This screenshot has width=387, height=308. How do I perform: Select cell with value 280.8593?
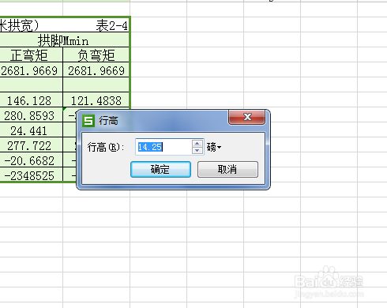pyautogui.click(x=31, y=115)
